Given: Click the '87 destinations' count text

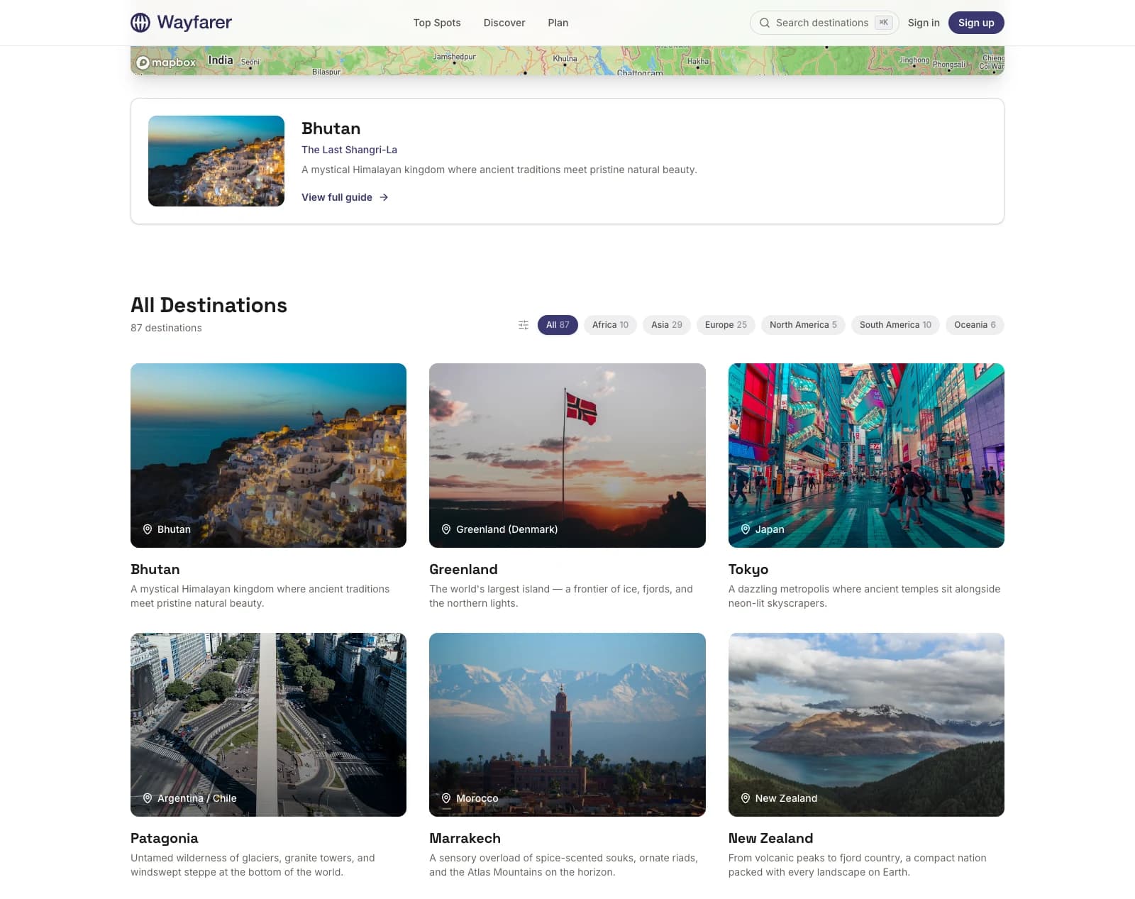Looking at the screenshot, I should (166, 328).
